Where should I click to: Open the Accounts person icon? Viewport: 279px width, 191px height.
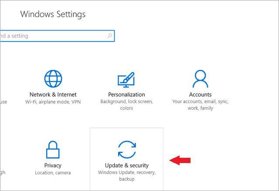point(201,79)
